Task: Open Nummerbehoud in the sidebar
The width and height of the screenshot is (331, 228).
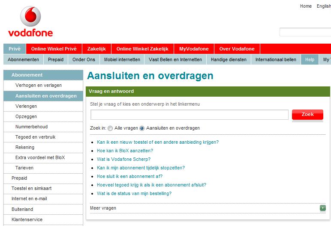Action: [x=43, y=127]
